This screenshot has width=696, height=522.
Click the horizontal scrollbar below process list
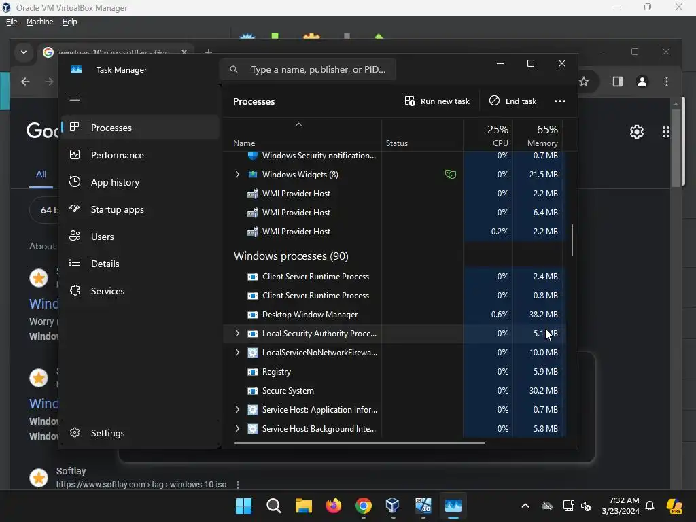[359, 442]
